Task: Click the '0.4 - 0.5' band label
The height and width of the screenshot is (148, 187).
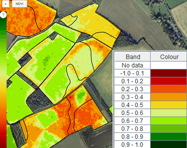Action: point(132,105)
